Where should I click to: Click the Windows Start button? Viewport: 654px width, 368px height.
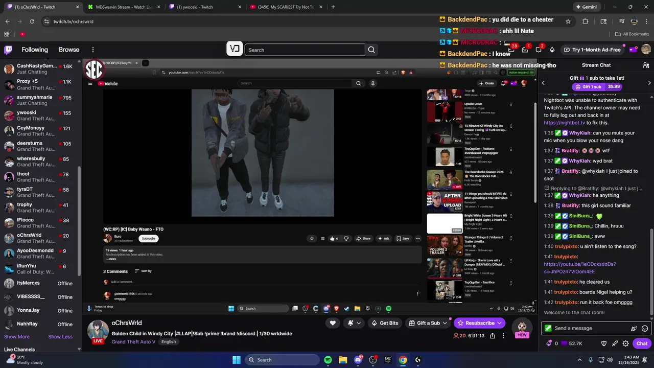237,360
